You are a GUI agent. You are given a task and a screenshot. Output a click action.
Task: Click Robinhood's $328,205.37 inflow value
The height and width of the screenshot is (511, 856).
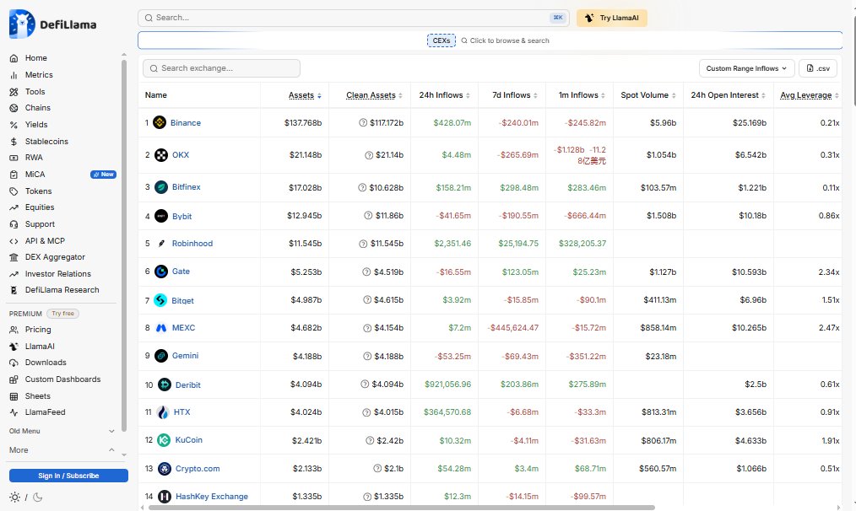[582, 244]
